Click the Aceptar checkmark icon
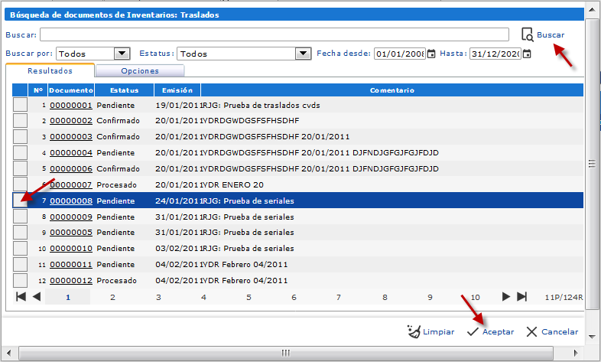The image size is (601, 362). click(473, 331)
